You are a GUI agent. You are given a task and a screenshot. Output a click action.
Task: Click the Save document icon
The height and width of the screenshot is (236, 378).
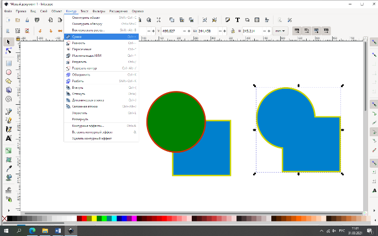[27, 20]
